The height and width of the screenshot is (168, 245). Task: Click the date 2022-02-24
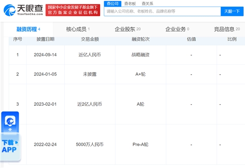click(45, 144)
